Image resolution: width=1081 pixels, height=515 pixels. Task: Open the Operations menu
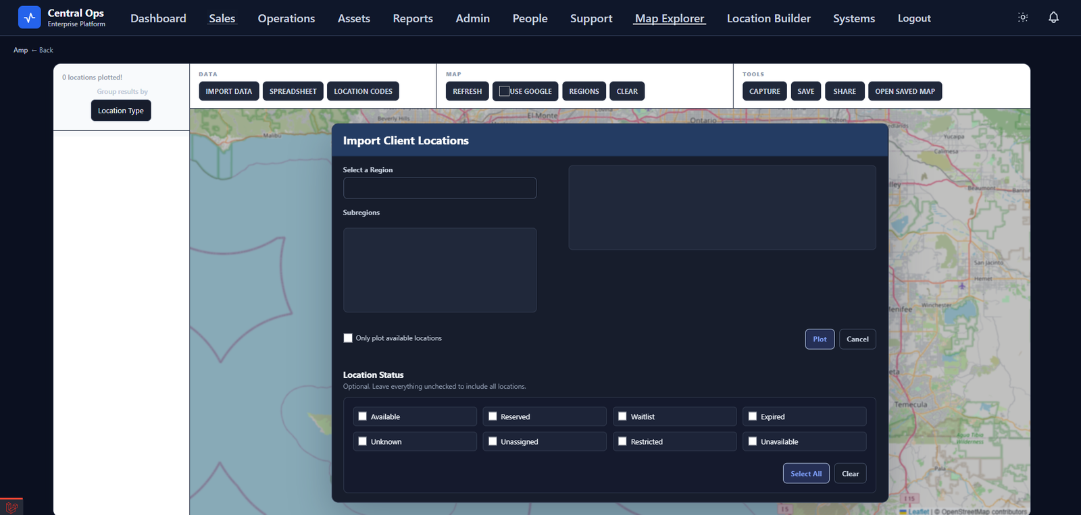click(x=286, y=18)
